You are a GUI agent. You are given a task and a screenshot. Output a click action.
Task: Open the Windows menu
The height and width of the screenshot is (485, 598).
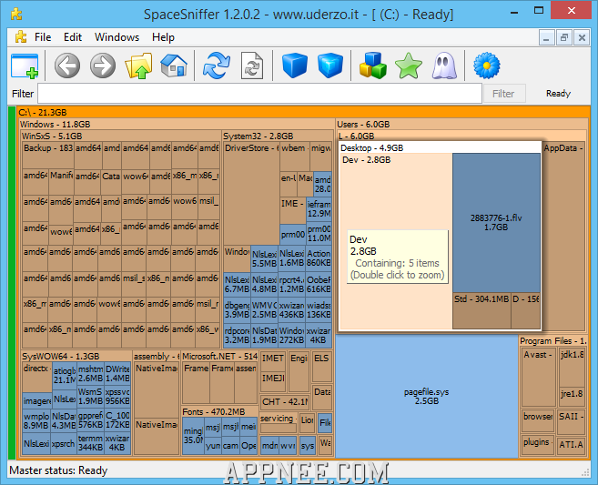pyautogui.click(x=117, y=37)
